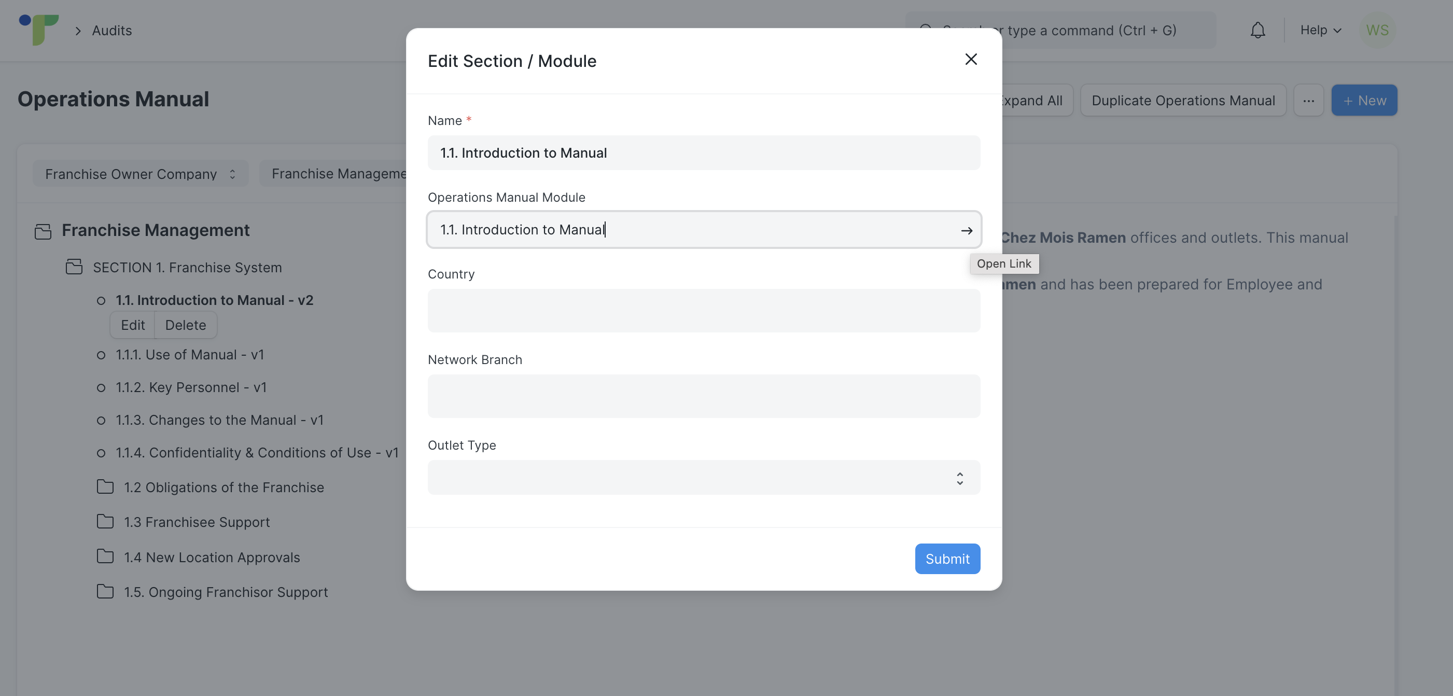Click the notifications bell icon
The height and width of the screenshot is (696, 1453).
pos(1258,31)
